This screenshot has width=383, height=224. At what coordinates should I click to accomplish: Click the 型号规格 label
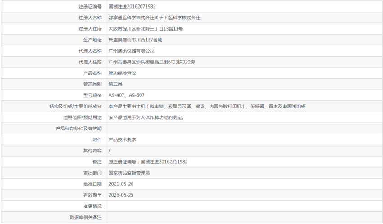click(92, 95)
